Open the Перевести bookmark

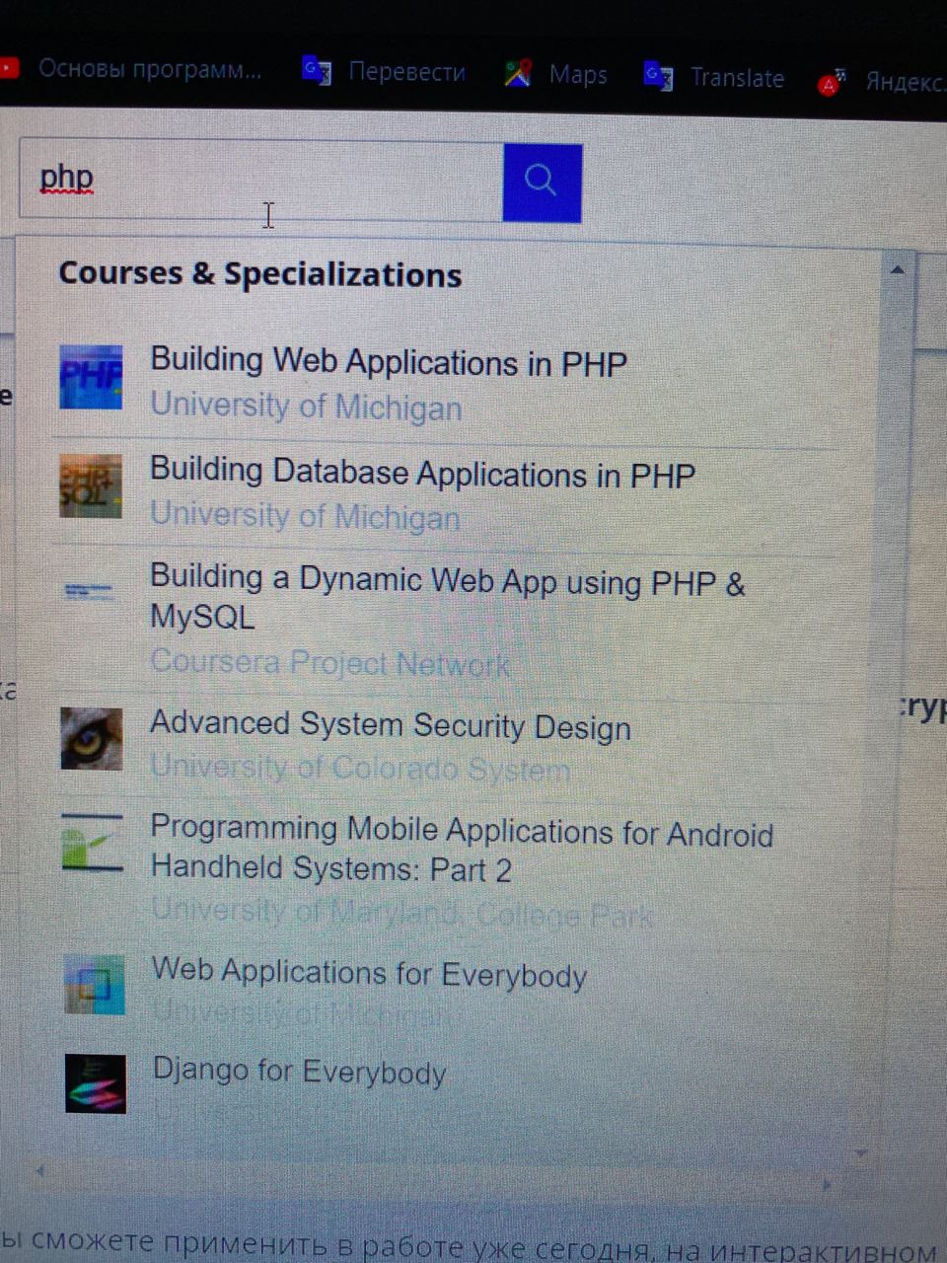(383, 72)
